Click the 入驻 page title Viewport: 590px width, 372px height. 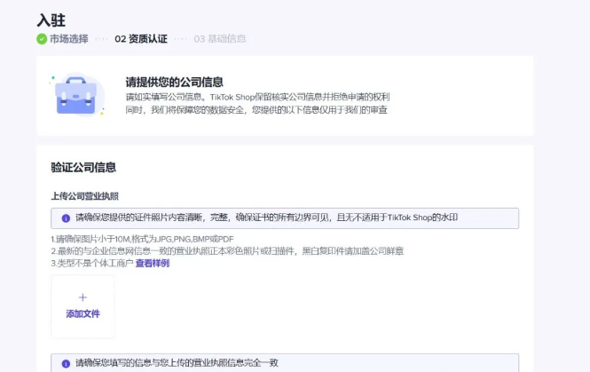point(51,19)
